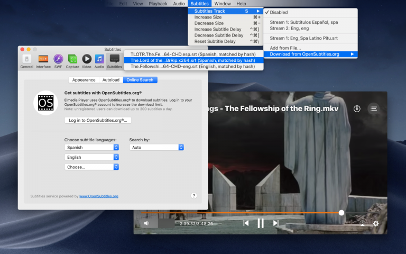Click the AirPlay streaming icon

[x=363, y=223]
